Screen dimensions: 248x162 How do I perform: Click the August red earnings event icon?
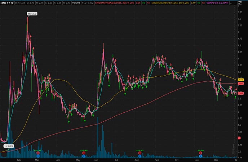coord(140,153)
